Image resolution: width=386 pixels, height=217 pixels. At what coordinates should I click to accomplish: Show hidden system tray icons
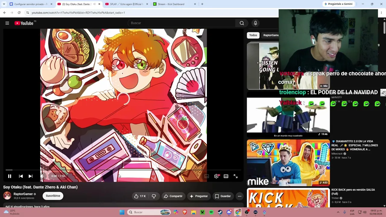[338, 212]
